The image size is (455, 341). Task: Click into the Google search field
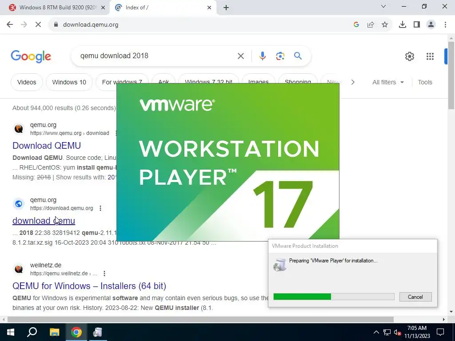click(x=157, y=56)
